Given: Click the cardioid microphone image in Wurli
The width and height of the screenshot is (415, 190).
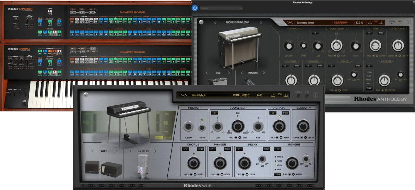Looking at the screenshot, I should point(143,166).
